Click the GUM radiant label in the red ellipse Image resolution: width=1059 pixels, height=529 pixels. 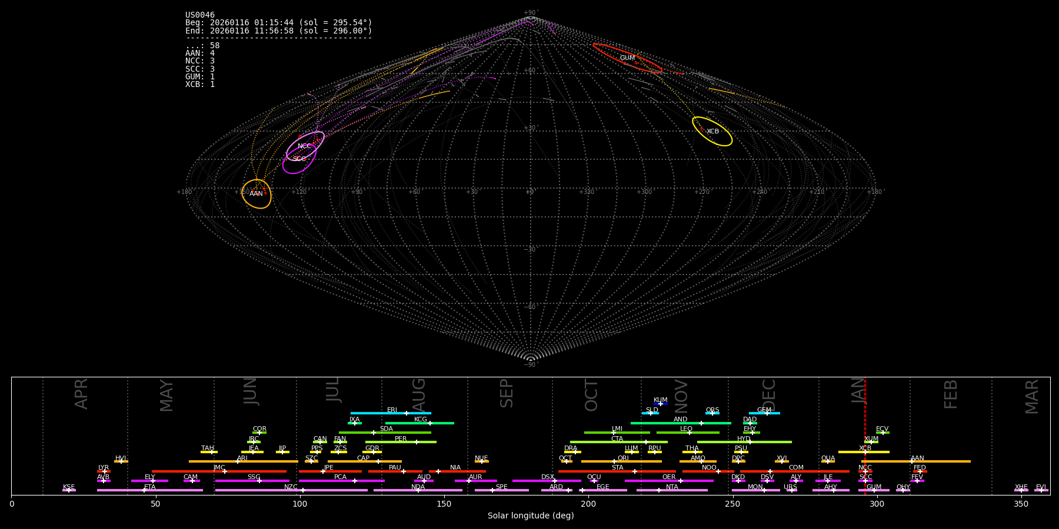click(x=627, y=58)
